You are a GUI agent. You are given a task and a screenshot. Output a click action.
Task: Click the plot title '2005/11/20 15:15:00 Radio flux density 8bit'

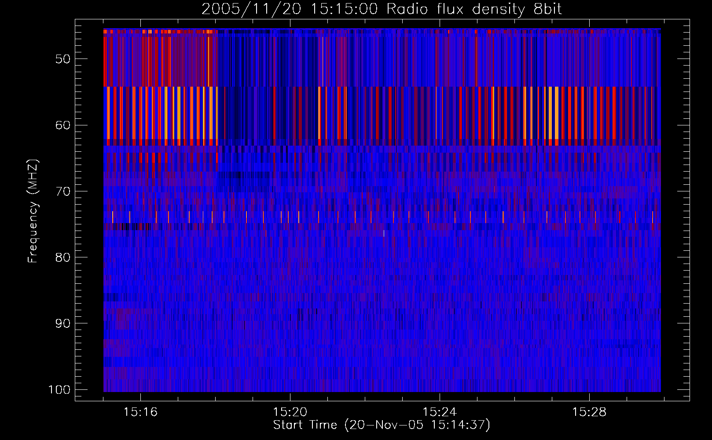[382, 9]
